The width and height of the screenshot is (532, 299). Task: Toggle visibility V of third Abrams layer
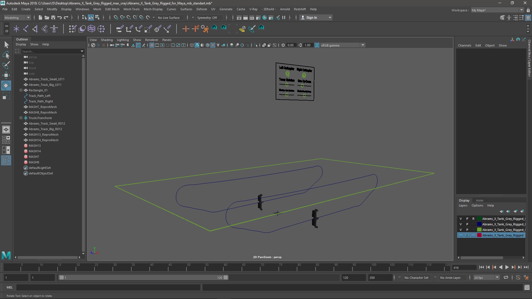(461, 230)
